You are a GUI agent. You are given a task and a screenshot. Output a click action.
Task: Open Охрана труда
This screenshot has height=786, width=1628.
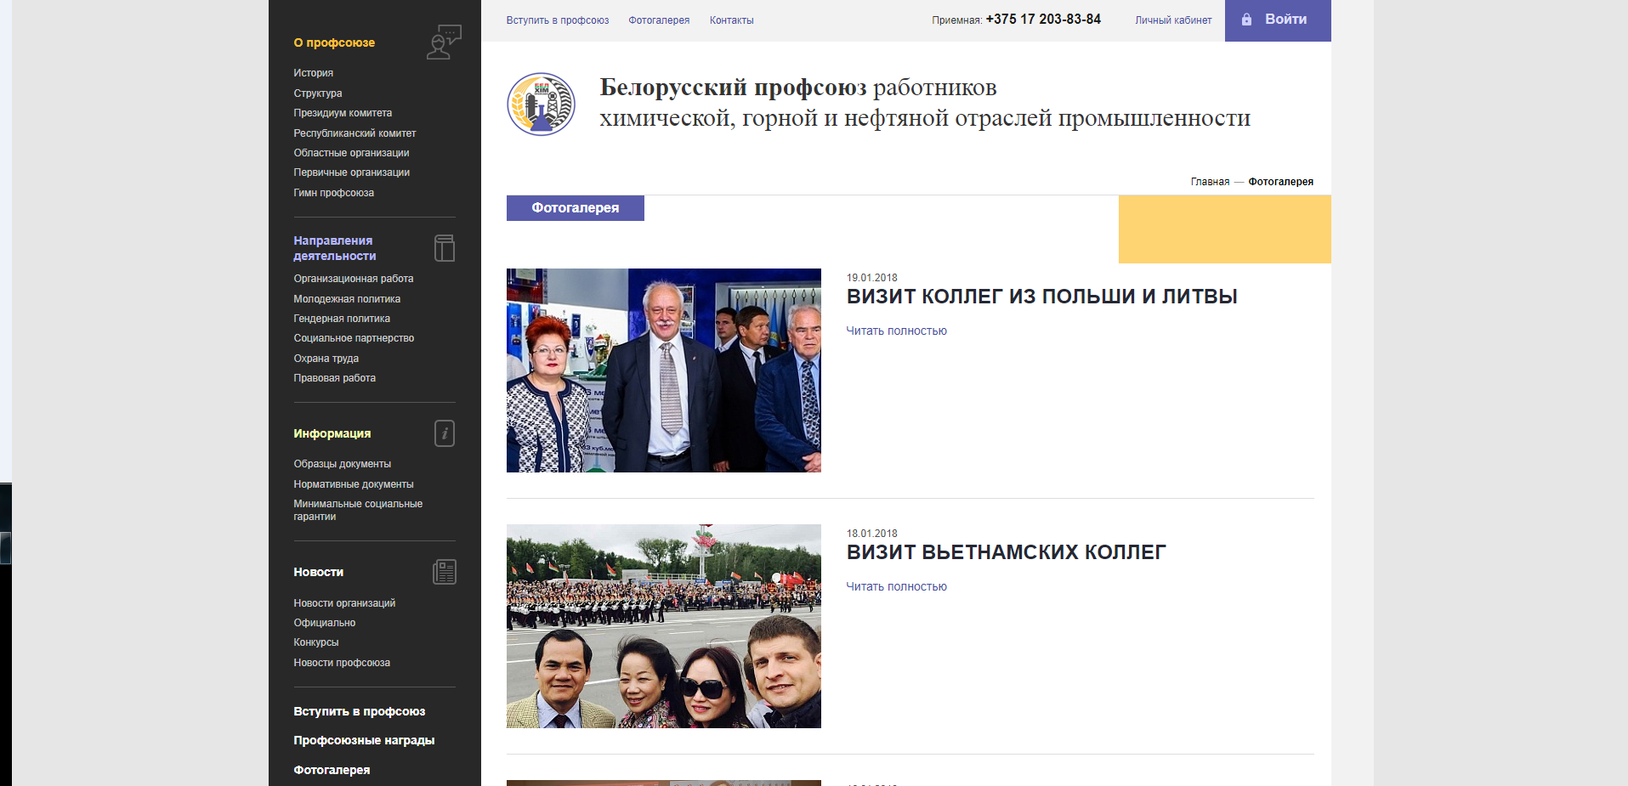pos(326,359)
